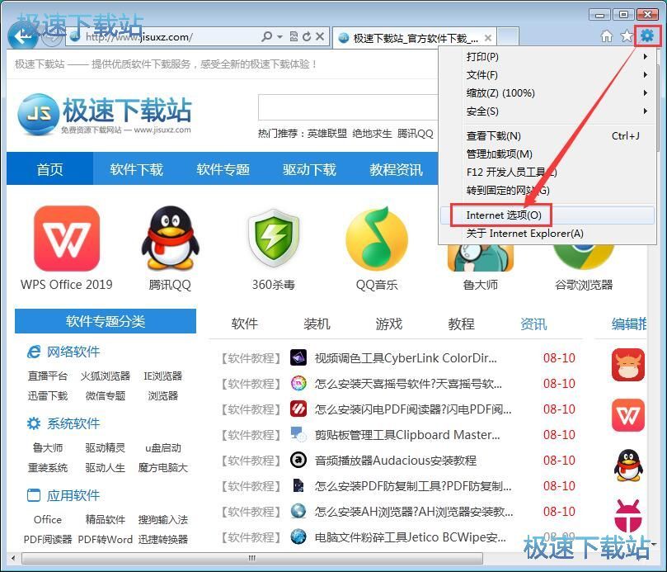The height and width of the screenshot is (572, 667).
Task: Click the Clipboard Master article icon
Action: coord(298,434)
